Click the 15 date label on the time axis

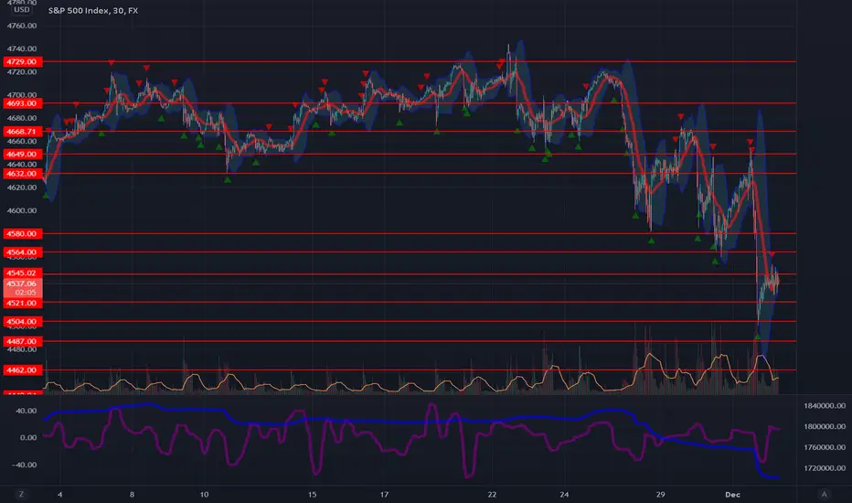coord(312,494)
